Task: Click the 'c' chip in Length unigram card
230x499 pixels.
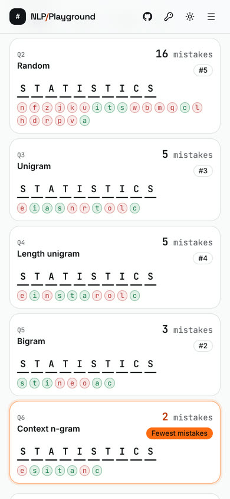Action: tap(134, 296)
